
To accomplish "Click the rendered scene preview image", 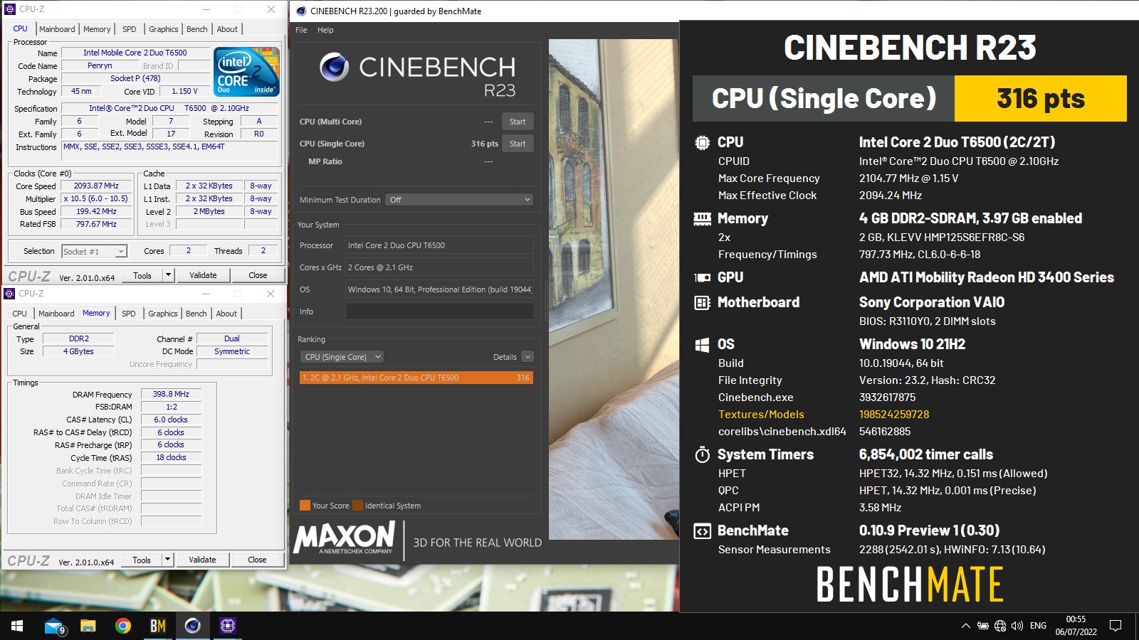I will tap(613, 289).
